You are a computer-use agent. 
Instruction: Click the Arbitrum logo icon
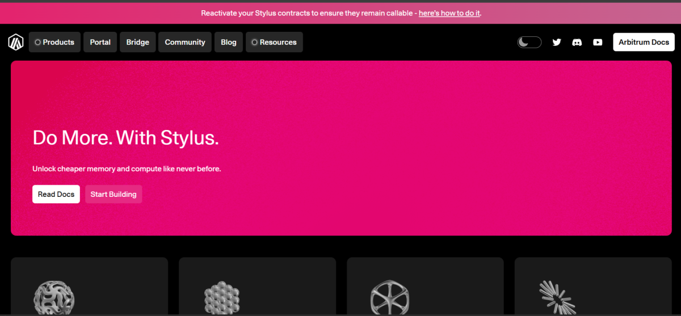(x=15, y=42)
